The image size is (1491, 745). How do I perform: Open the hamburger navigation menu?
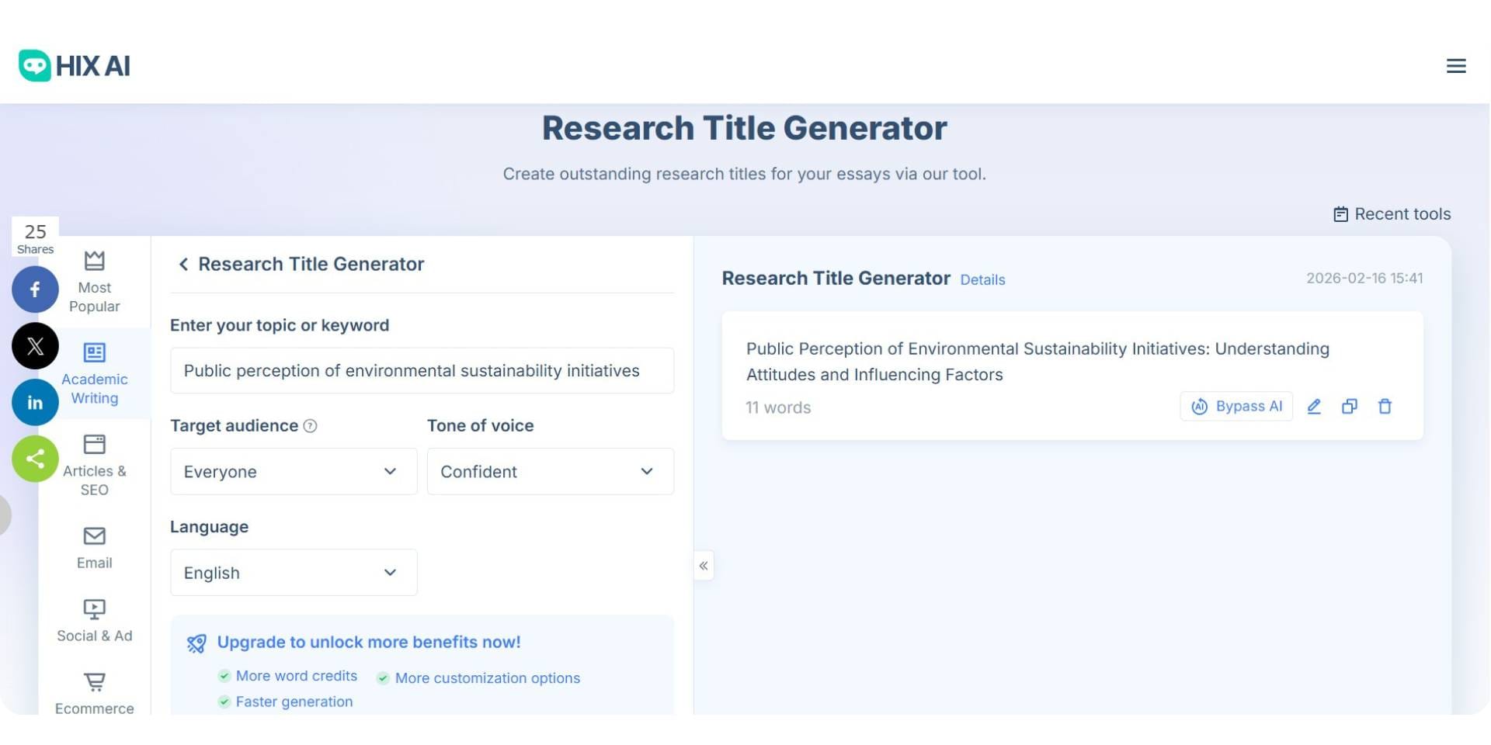pos(1456,66)
